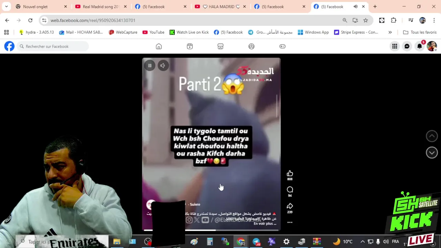441x248 pixels.
Task: Expand caption with En voir plus
Action: coord(265,224)
